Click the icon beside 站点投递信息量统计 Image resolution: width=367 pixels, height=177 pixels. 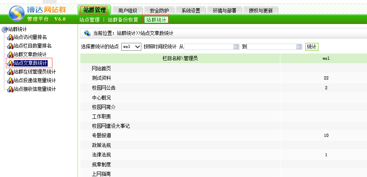coord(10,81)
